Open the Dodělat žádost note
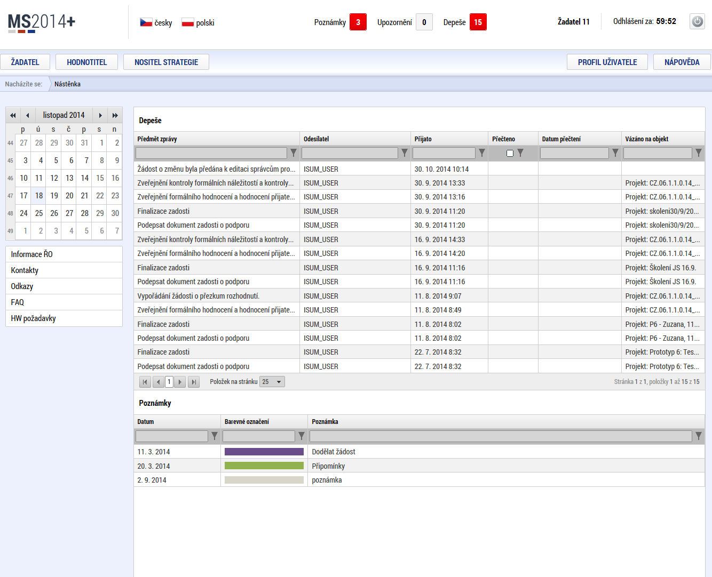The width and height of the screenshot is (712, 577). (x=419, y=452)
